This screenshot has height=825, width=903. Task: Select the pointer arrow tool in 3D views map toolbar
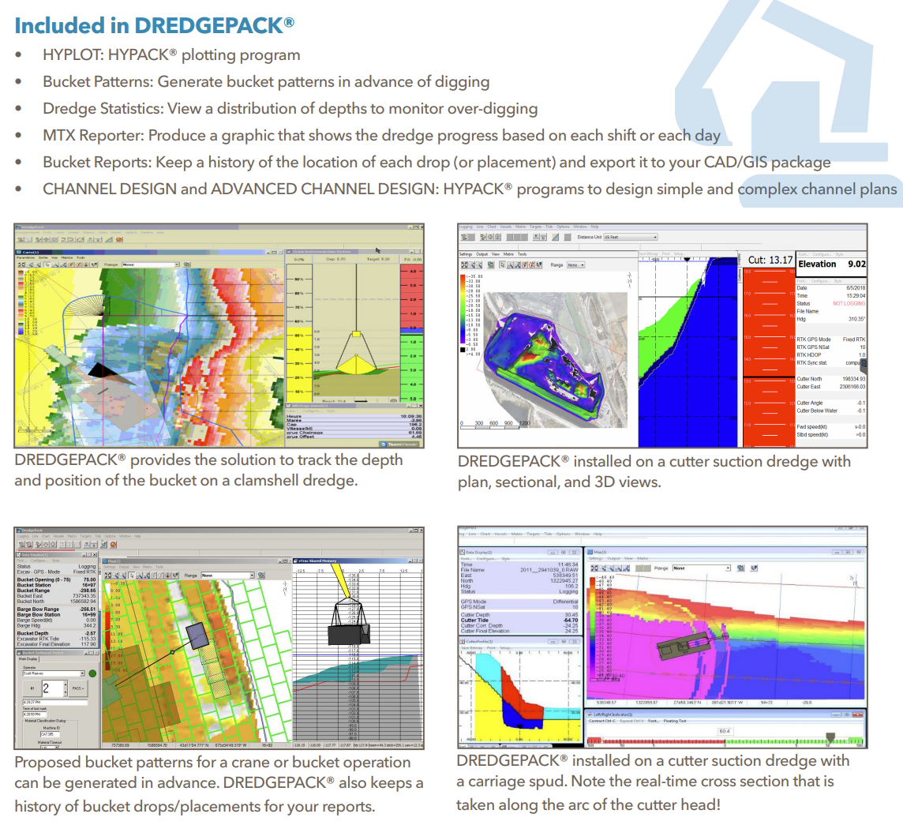pos(502,265)
